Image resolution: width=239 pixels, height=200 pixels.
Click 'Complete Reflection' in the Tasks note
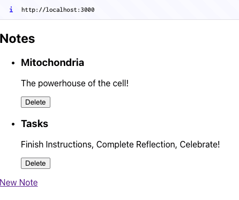point(137,144)
